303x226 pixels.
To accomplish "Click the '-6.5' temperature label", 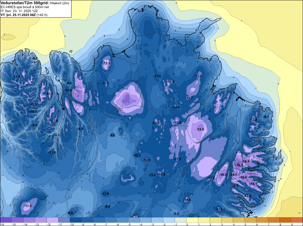I will point(235,186).
